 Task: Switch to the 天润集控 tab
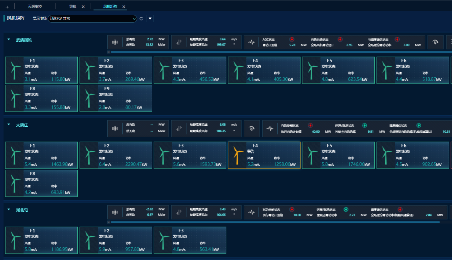click(35, 7)
